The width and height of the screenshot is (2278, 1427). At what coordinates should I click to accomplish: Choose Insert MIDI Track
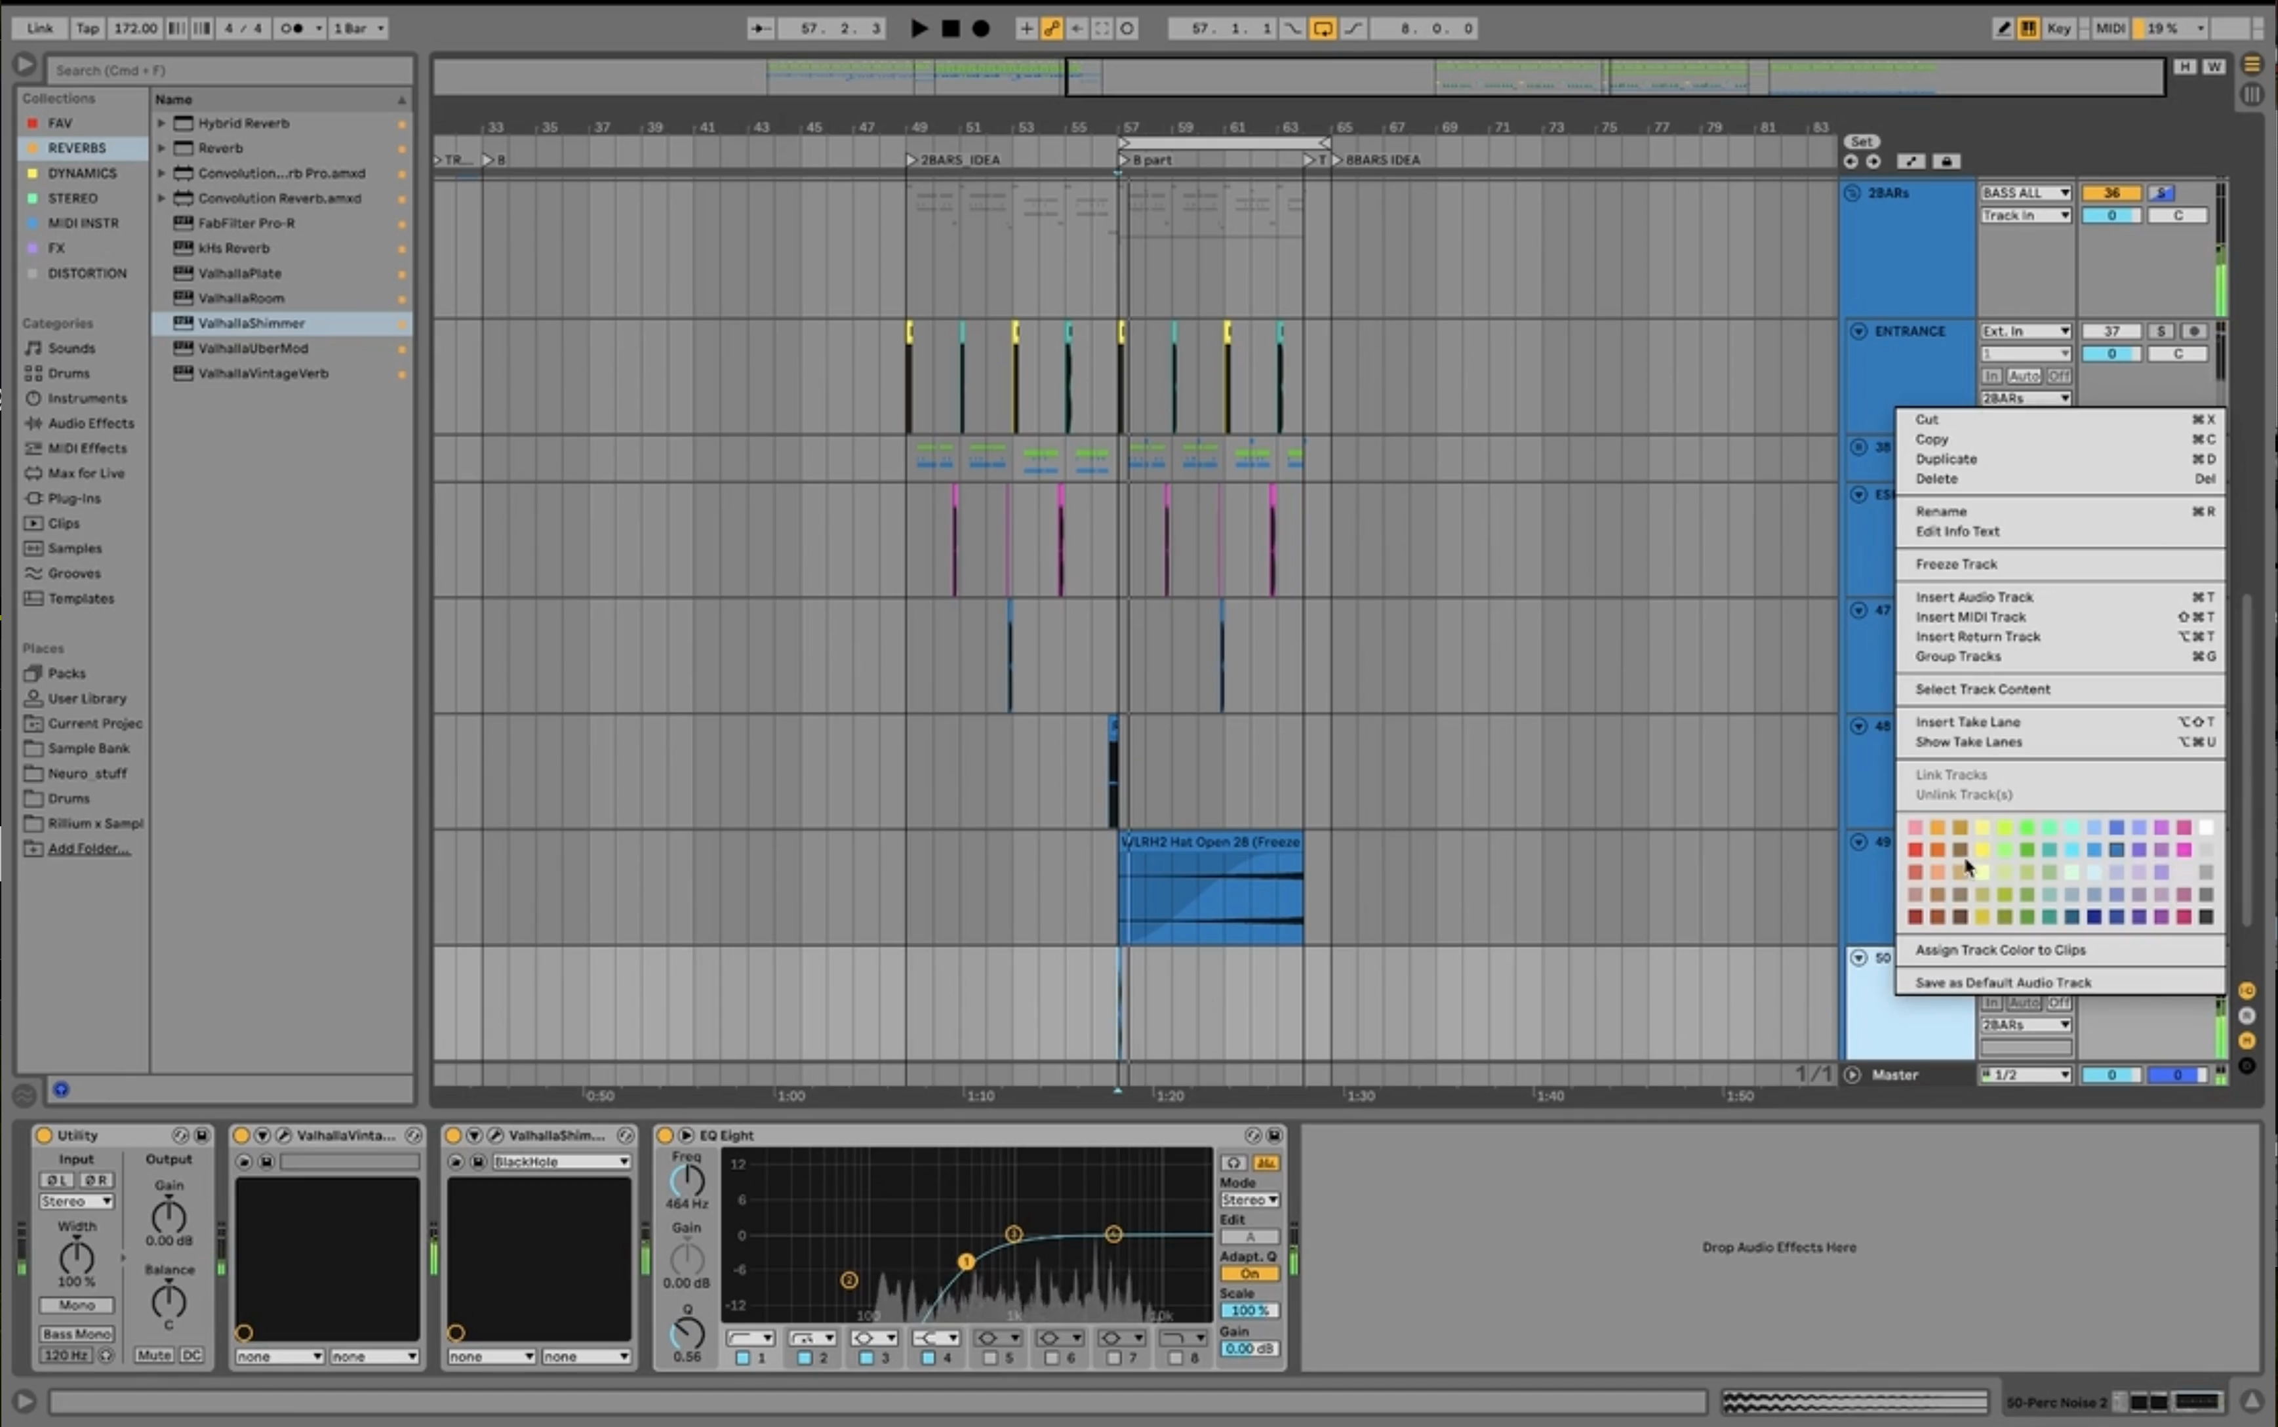pos(2060,617)
